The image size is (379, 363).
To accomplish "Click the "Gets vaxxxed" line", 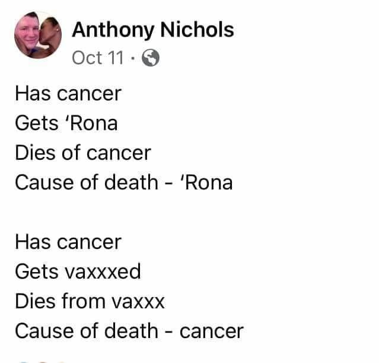I will [x=78, y=272].
